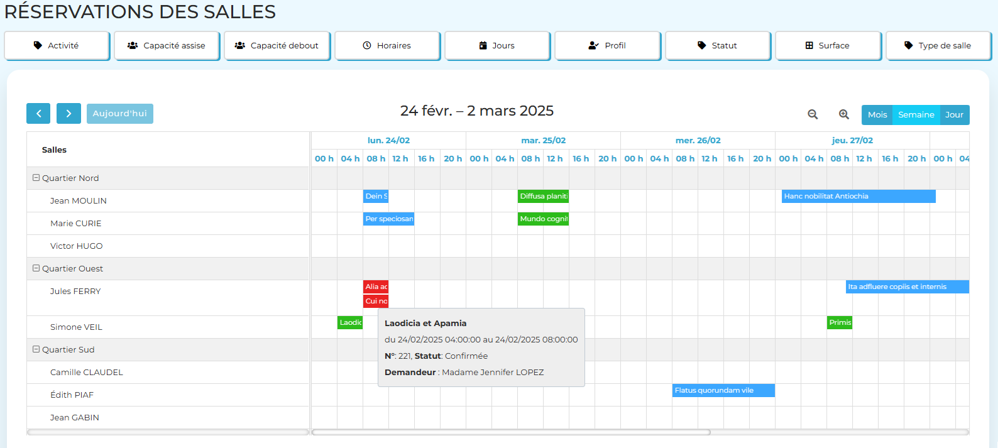Click the zoom out magnifier icon

(813, 114)
